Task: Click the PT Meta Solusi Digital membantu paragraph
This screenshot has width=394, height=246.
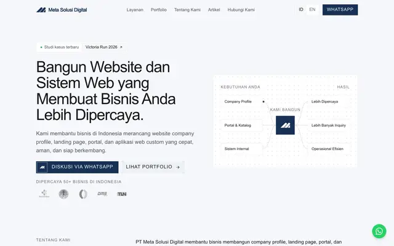Action: coord(239,242)
